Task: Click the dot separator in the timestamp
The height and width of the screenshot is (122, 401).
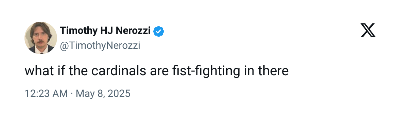Action: pos(72,94)
